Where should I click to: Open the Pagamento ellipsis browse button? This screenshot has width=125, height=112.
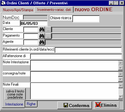[x=48, y=36]
